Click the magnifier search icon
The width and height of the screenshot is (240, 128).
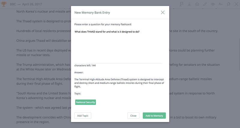coord(229,4)
